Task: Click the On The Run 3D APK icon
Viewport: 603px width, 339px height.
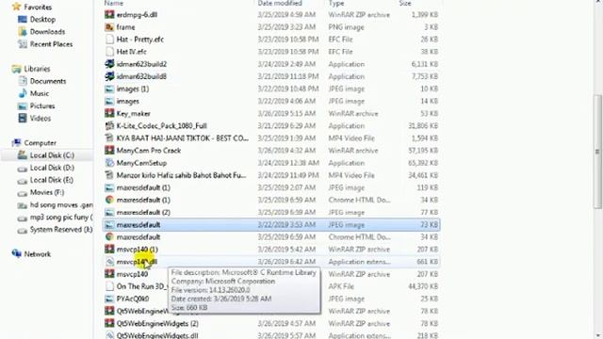Action: coord(109,286)
